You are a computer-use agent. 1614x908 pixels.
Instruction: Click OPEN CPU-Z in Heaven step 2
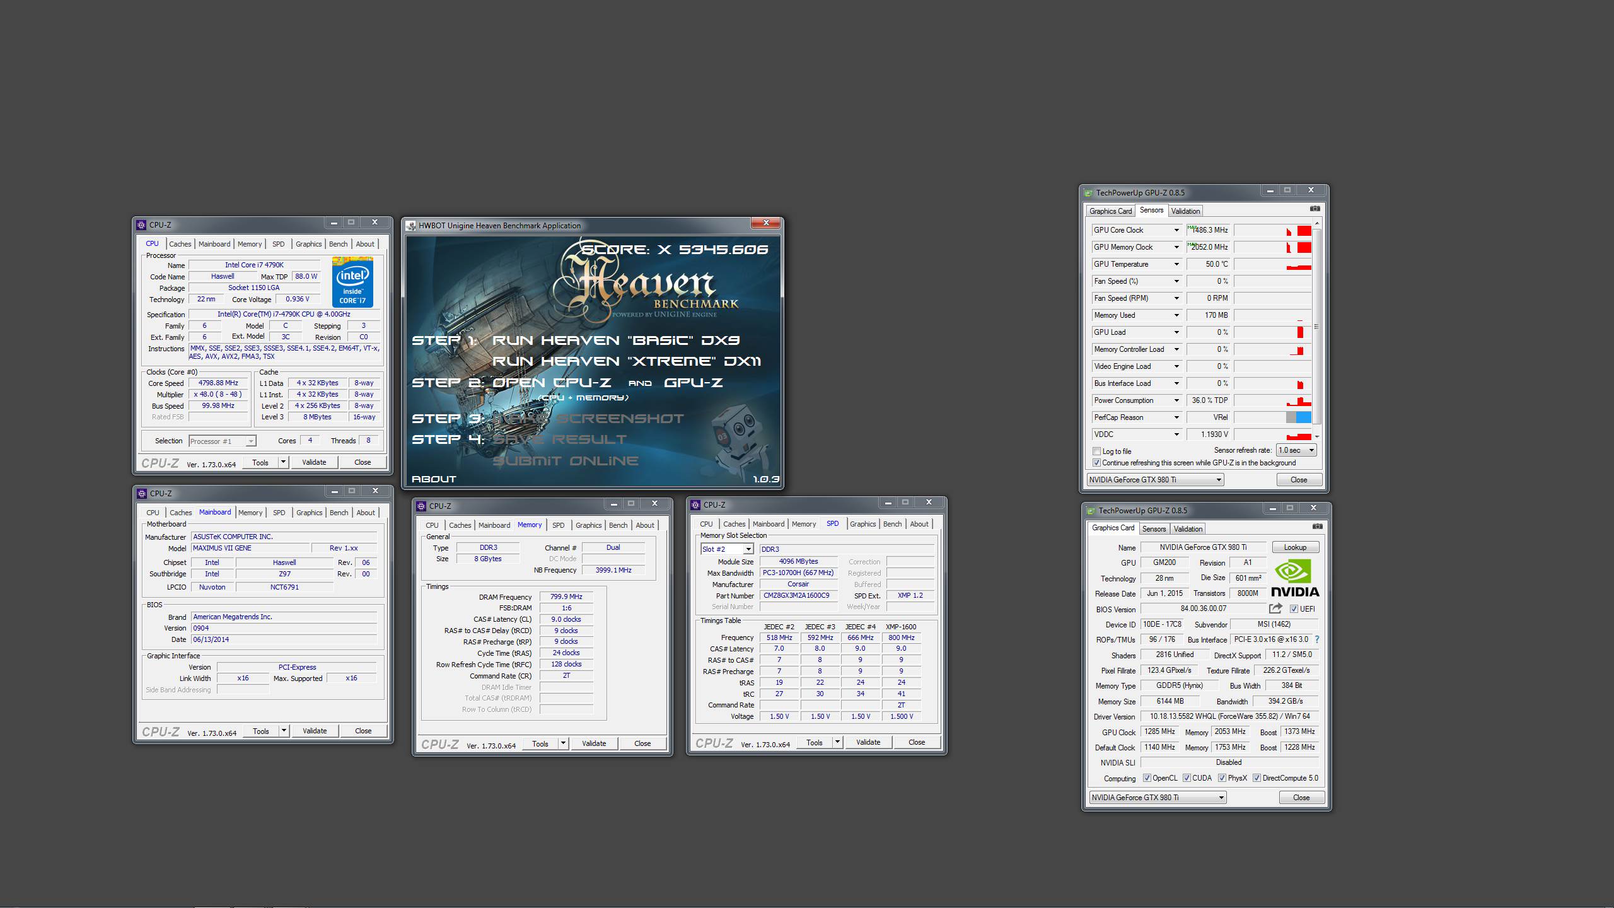pyautogui.click(x=552, y=383)
